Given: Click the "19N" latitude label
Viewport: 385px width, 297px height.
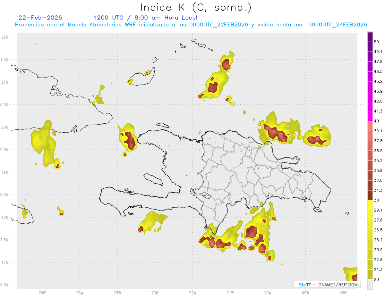Looking at the screenshot, I should coord(5,172).
